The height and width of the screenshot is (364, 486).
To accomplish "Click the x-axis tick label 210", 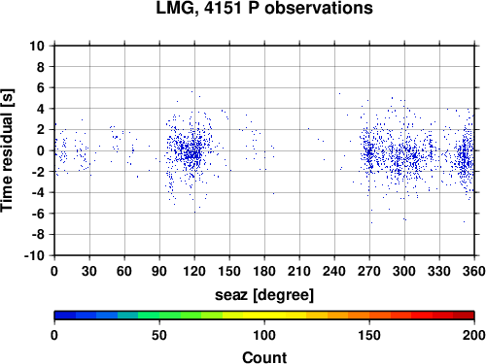I will click(299, 271).
